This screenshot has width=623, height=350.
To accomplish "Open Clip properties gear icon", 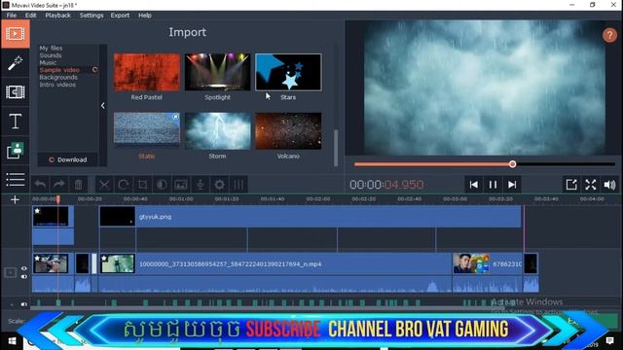I will 219,185.
